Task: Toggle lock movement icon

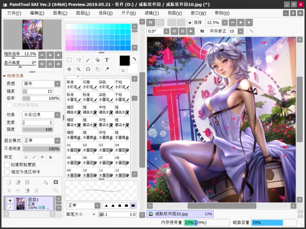Action: tap(42, 157)
